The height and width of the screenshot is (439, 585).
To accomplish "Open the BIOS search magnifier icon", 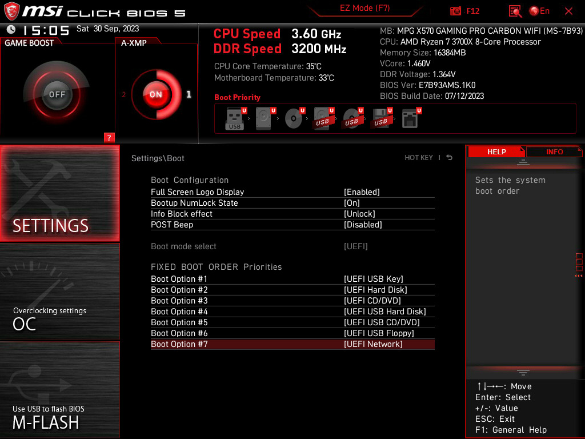I will 515,11.
